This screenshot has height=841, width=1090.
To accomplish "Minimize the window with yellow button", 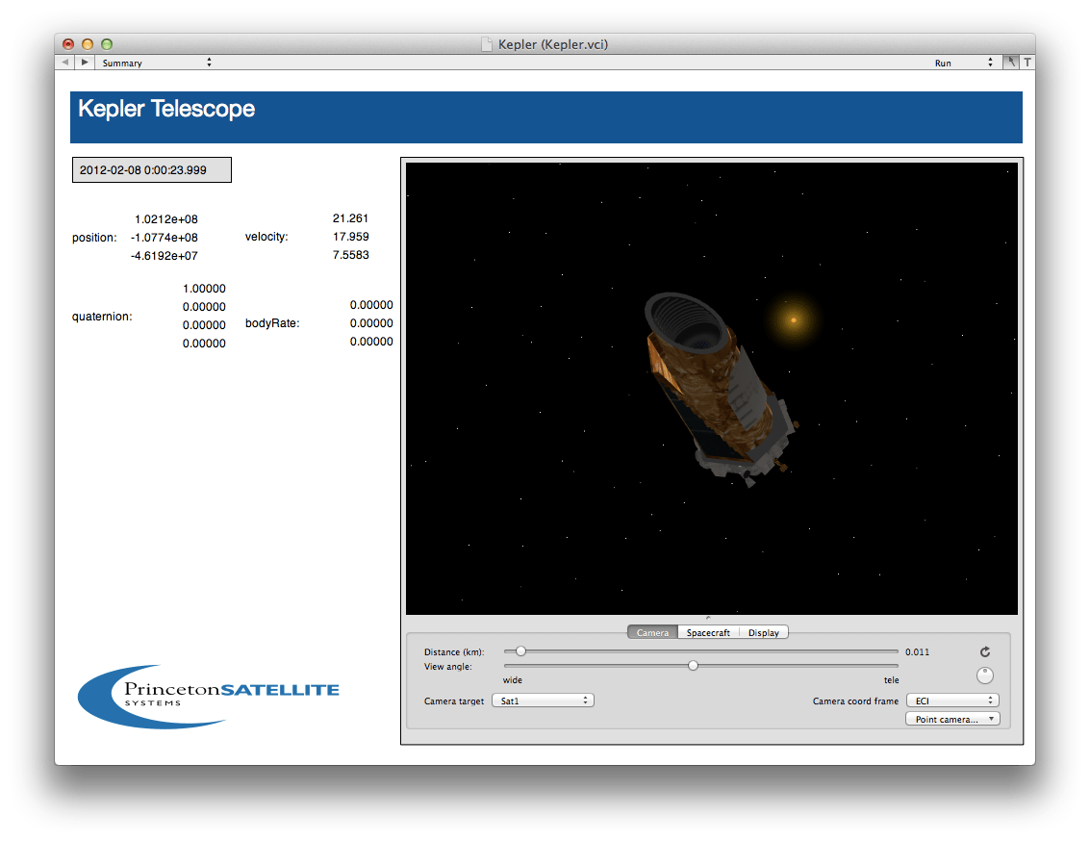I will [88, 44].
